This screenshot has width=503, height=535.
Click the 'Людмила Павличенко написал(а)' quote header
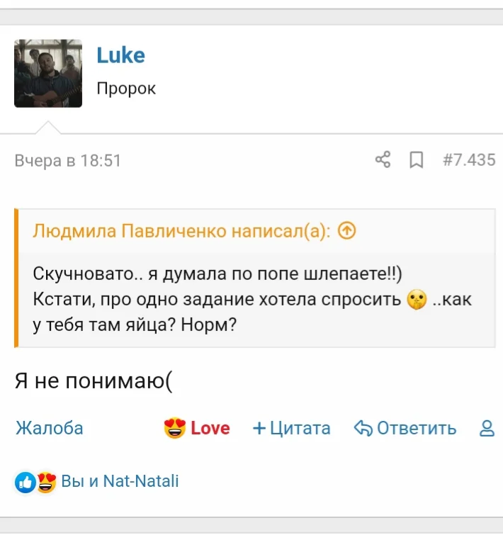(181, 231)
